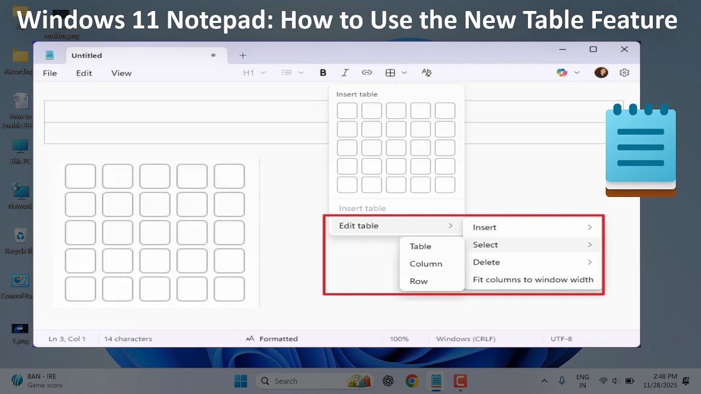701x394 pixels.
Task: Click the battery tray icon
Action: click(x=630, y=381)
